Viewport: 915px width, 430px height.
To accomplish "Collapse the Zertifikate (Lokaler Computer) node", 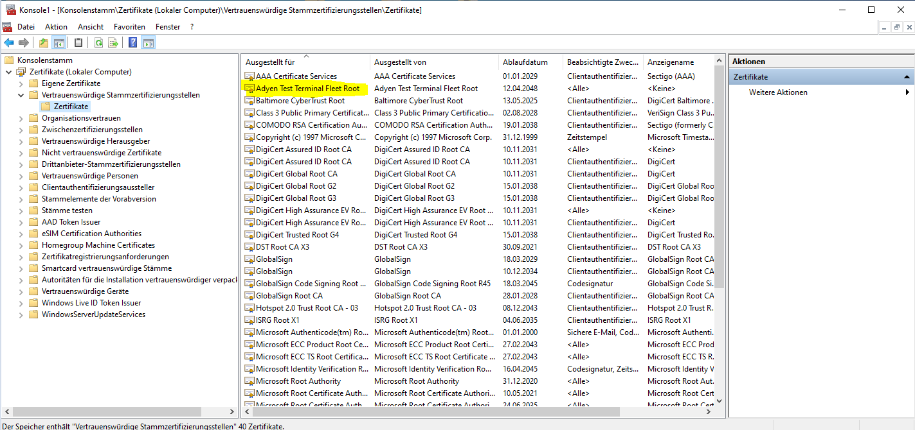I will coord(8,72).
